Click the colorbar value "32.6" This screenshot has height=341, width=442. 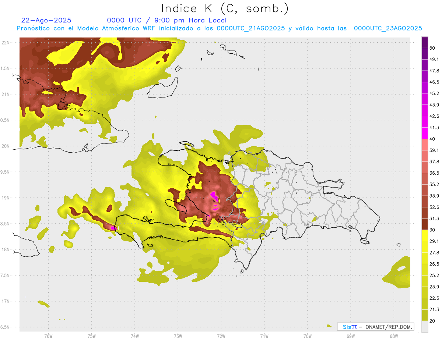click(x=434, y=207)
